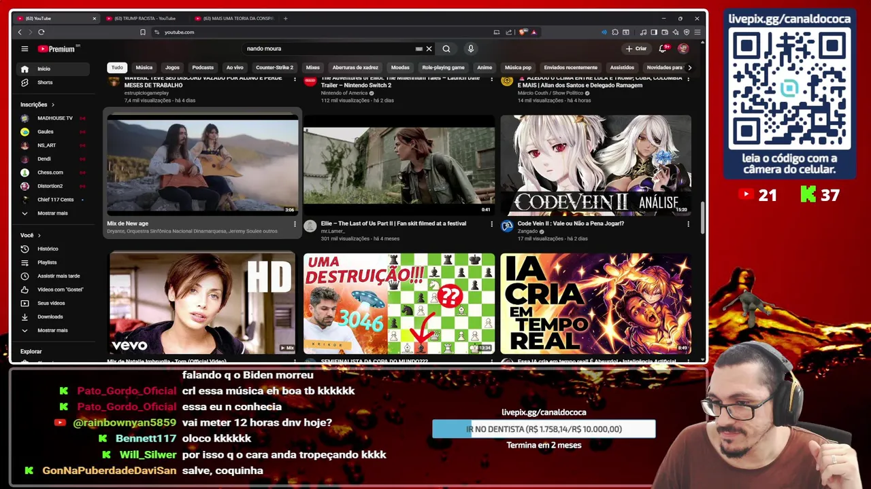The width and height of the screenshot is (871, 489).
Task: Select the Ao vivo filter chip
Action: point(235,67)
